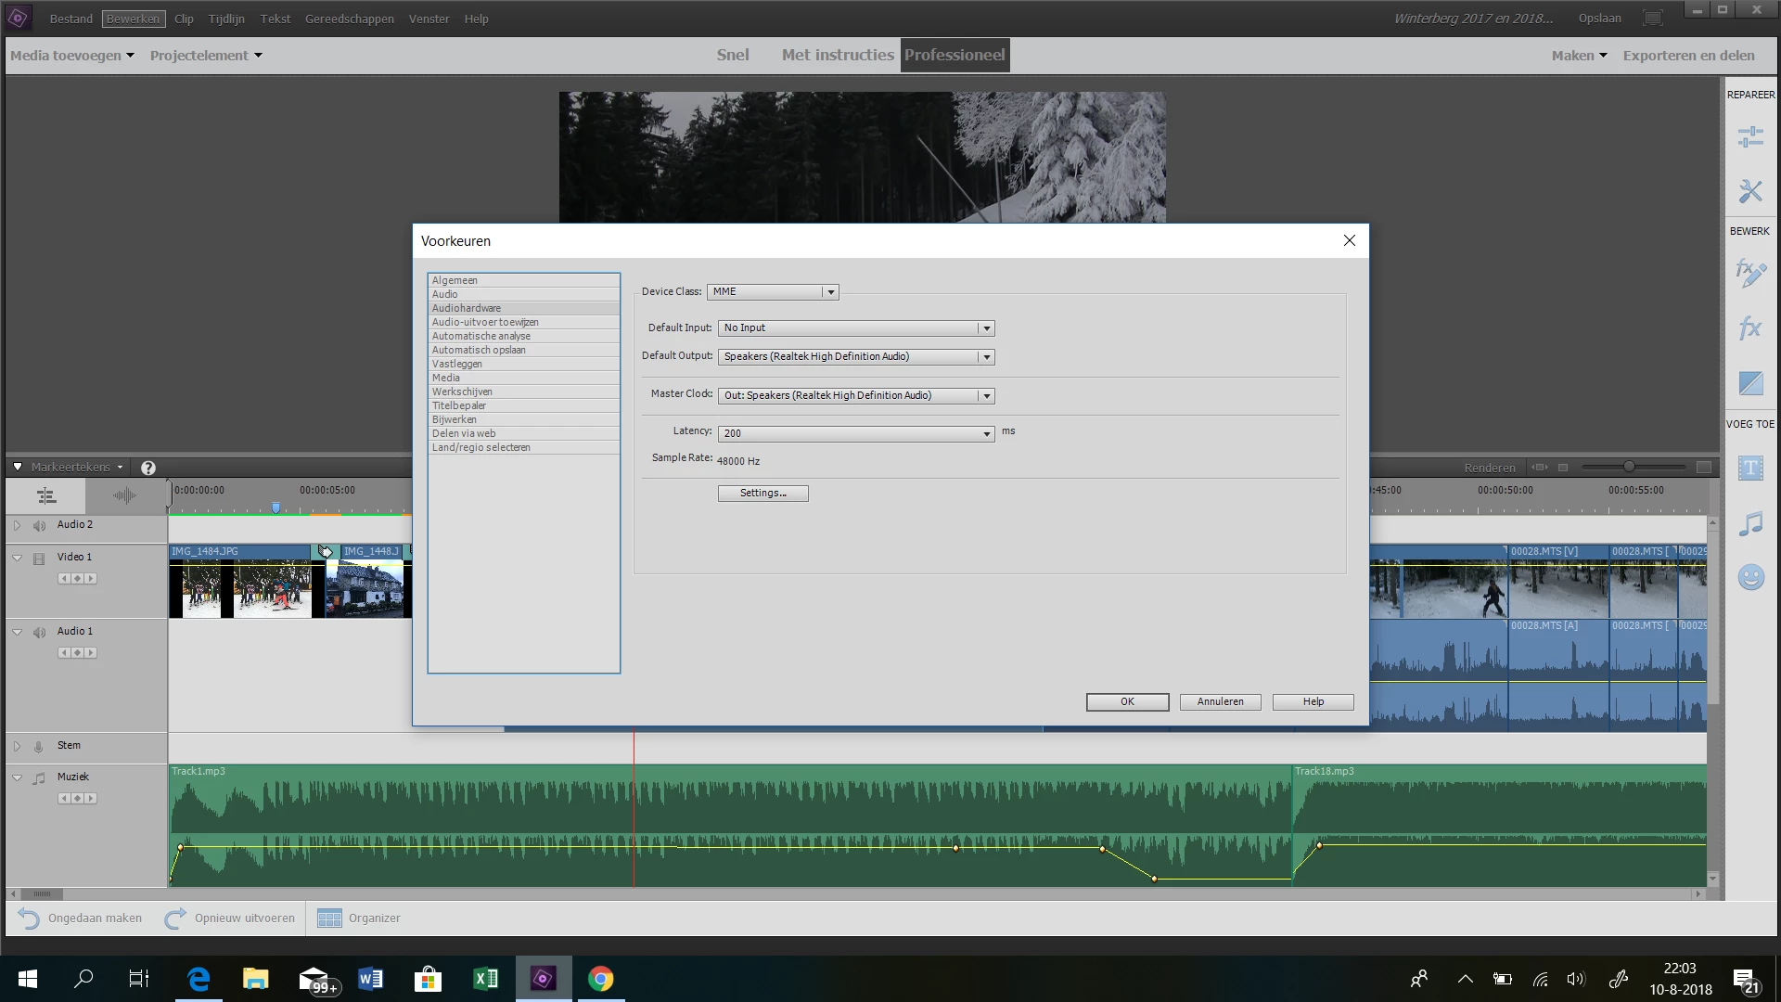The height and width of the screenshot is (1002, 1781).
Task: Select Audio-uitvoer toewijzen in preferences list
Action: (485, 322)
